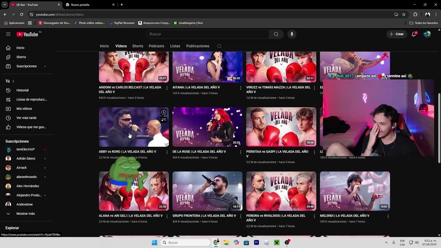The image size is (441, 248).
Task: Add ABBY vs RORO video to queue
Action: 164,120
